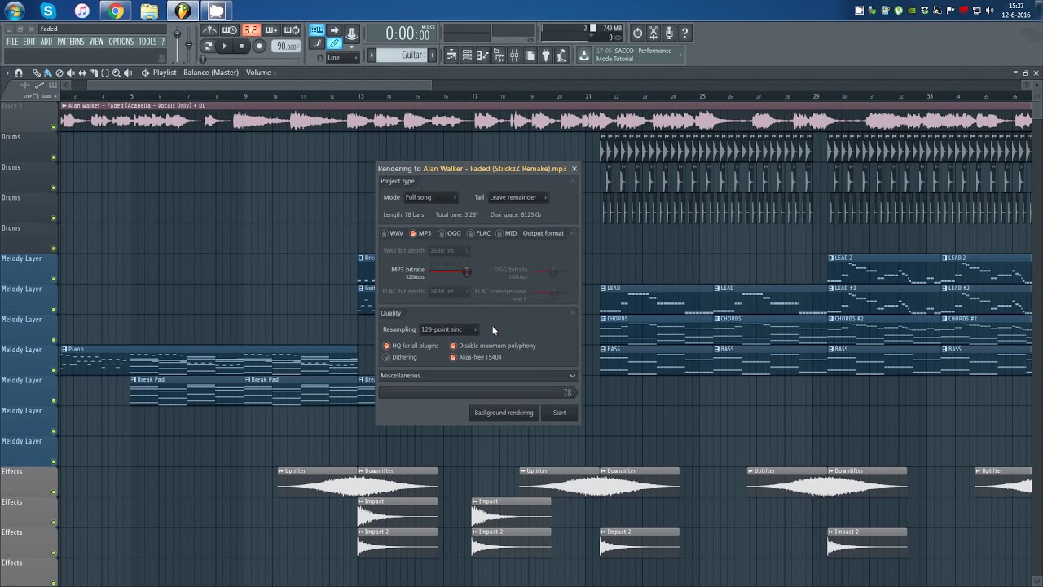Toggle HQ for all plugins option
Screen dimensions: 1043x587
(x=411, y=346)
